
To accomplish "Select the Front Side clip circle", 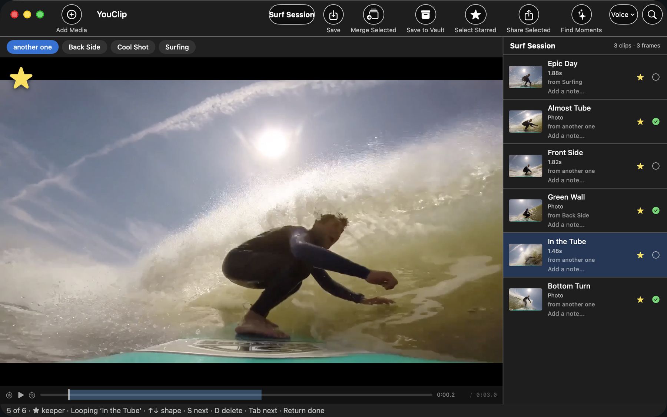I will pos(656,166).
